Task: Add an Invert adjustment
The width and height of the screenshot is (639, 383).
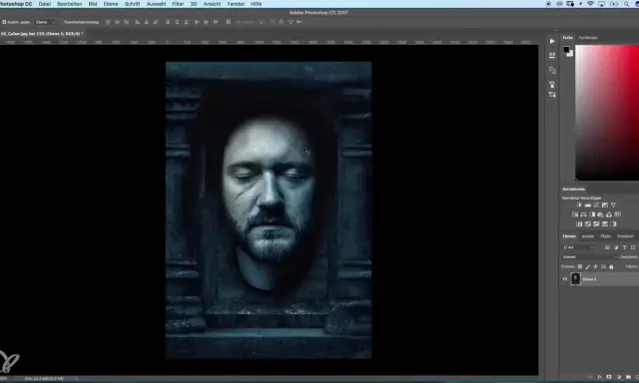Action: pyautogui.click(x=579, y=223)
